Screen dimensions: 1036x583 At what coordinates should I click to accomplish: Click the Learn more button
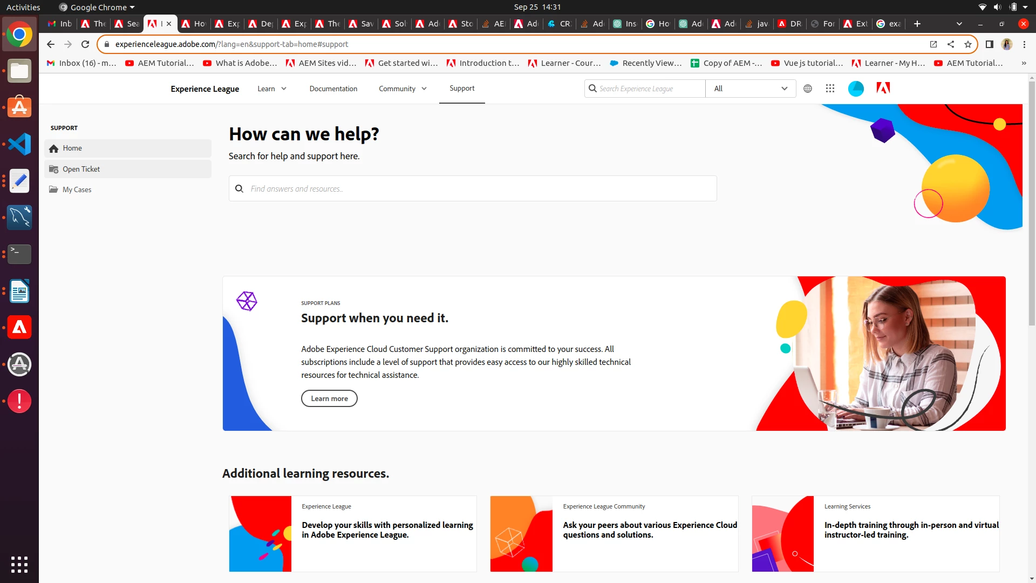pyautogui.click(x=329, y=398)
